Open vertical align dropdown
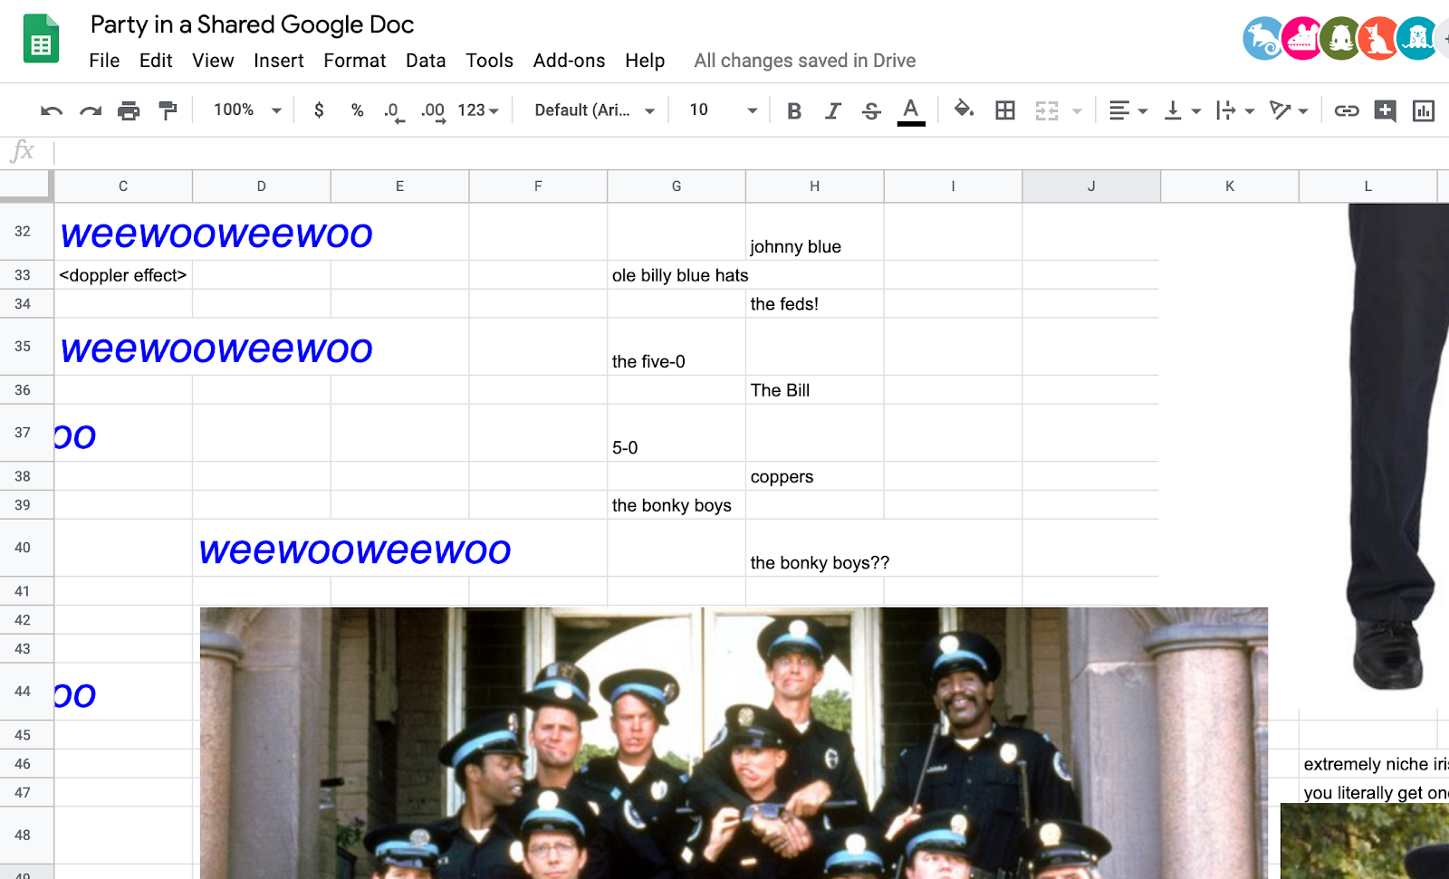Screen dimensions: 1449x879 1183,110
